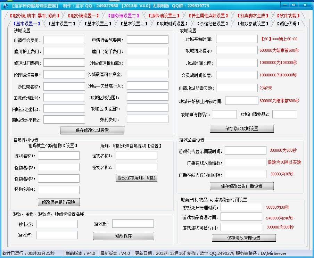The height and width of the screenshot is (258, 314).
Task: Go to the 【软件功能】 tab
Action: [x=288, y=16]
